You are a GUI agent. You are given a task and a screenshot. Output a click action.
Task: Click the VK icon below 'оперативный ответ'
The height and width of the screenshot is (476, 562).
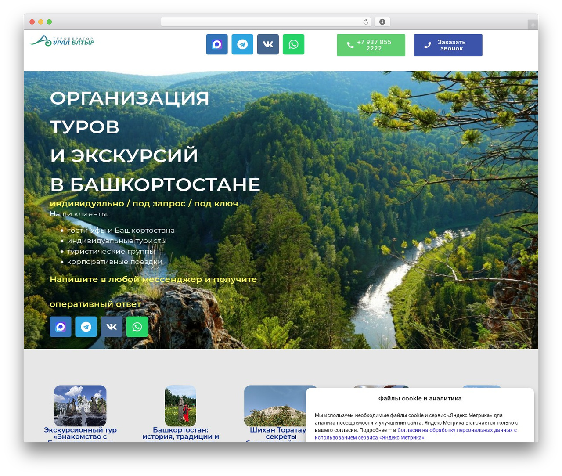(112, 327)
